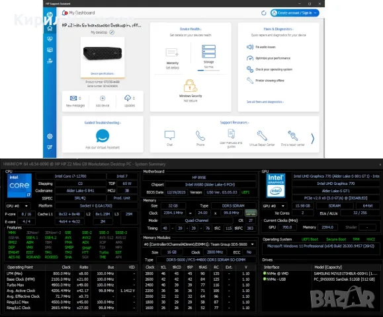Select the SanDisk 512GB NVMe-USB drive row
The height and width of the screenshot is (317, 383).
pyautogui.click(x=320, y=279)
